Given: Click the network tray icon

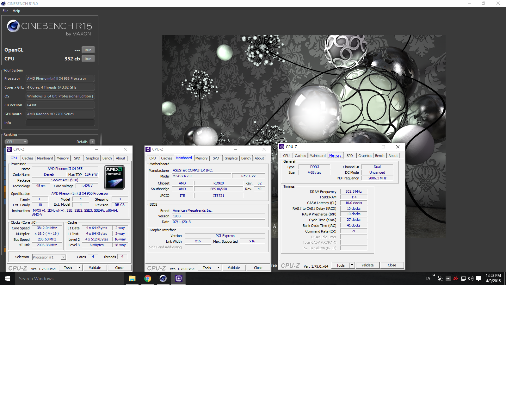Looking at the screenshot, I should click(x=463, y=278).
